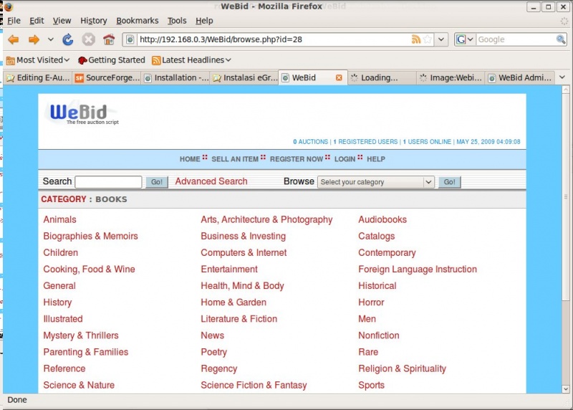Click the search magnifier icon
This screenshot has width=573, height=410.
(562, 39)
